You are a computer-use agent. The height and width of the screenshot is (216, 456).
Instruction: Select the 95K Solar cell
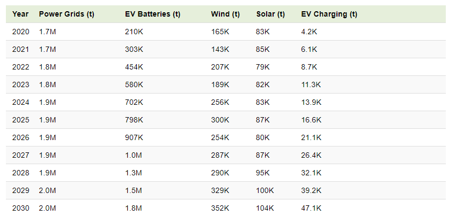click(263, 173)
